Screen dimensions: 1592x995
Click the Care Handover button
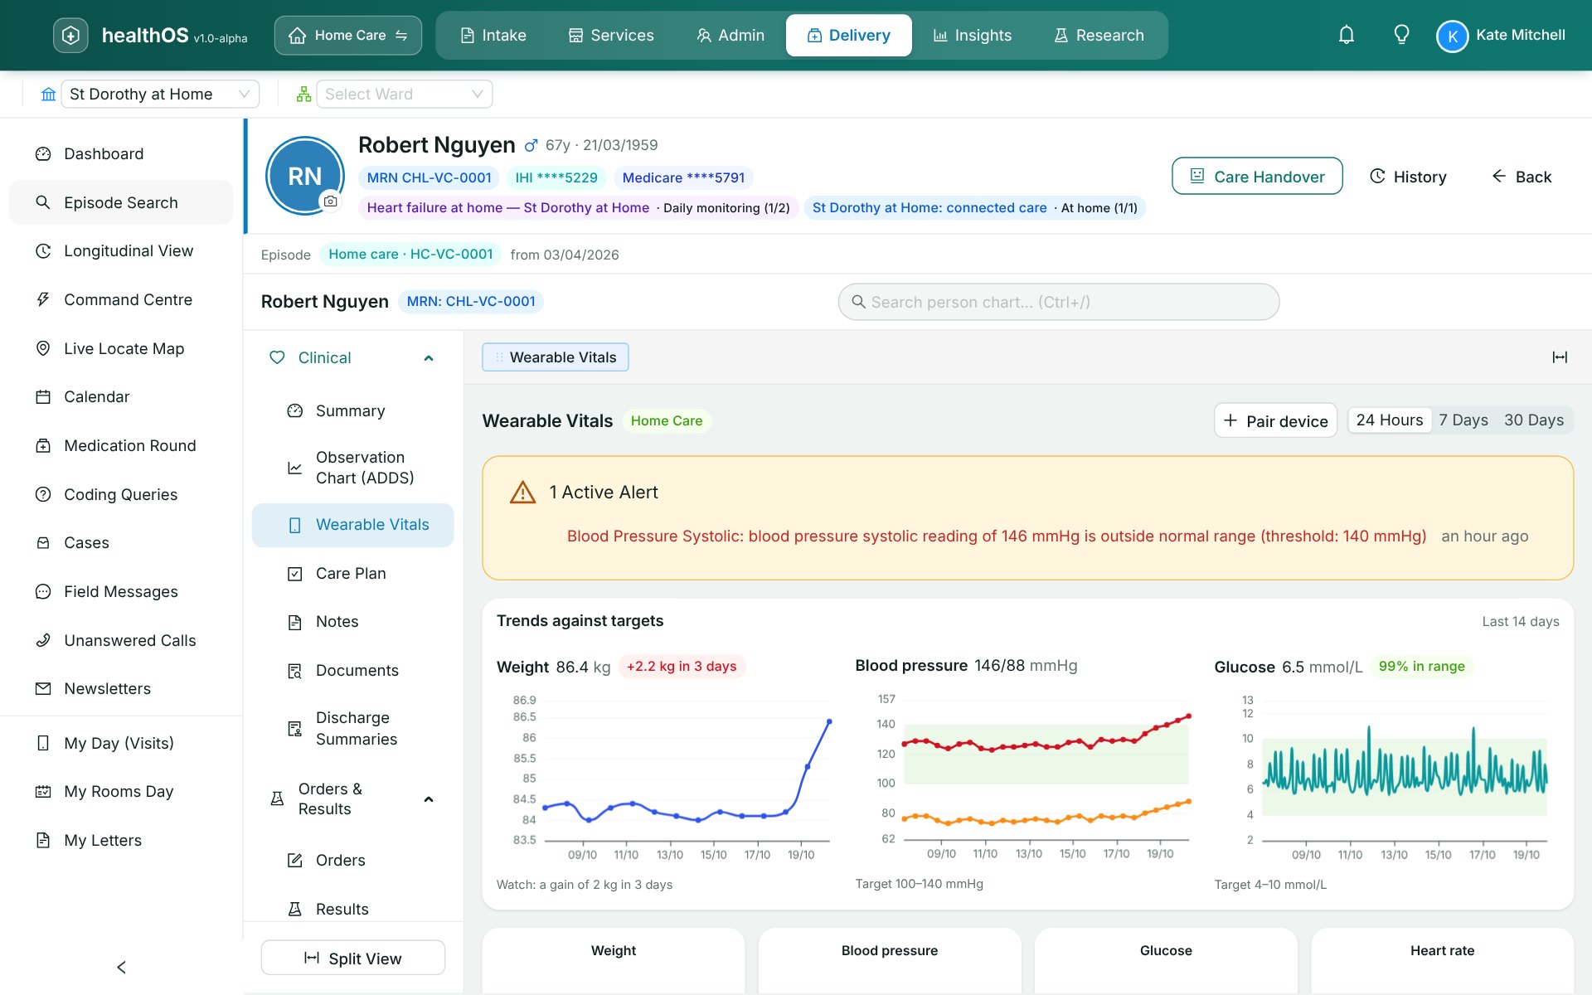coord(1257,177)
